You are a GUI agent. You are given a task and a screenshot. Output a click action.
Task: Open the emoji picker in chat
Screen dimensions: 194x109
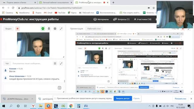pyautogui.click(x=59, y=88)
